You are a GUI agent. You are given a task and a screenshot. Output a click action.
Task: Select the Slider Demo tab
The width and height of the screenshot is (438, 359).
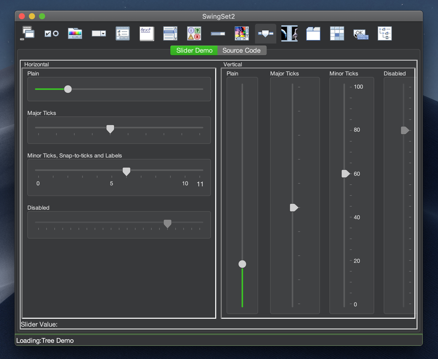point(194,50)
